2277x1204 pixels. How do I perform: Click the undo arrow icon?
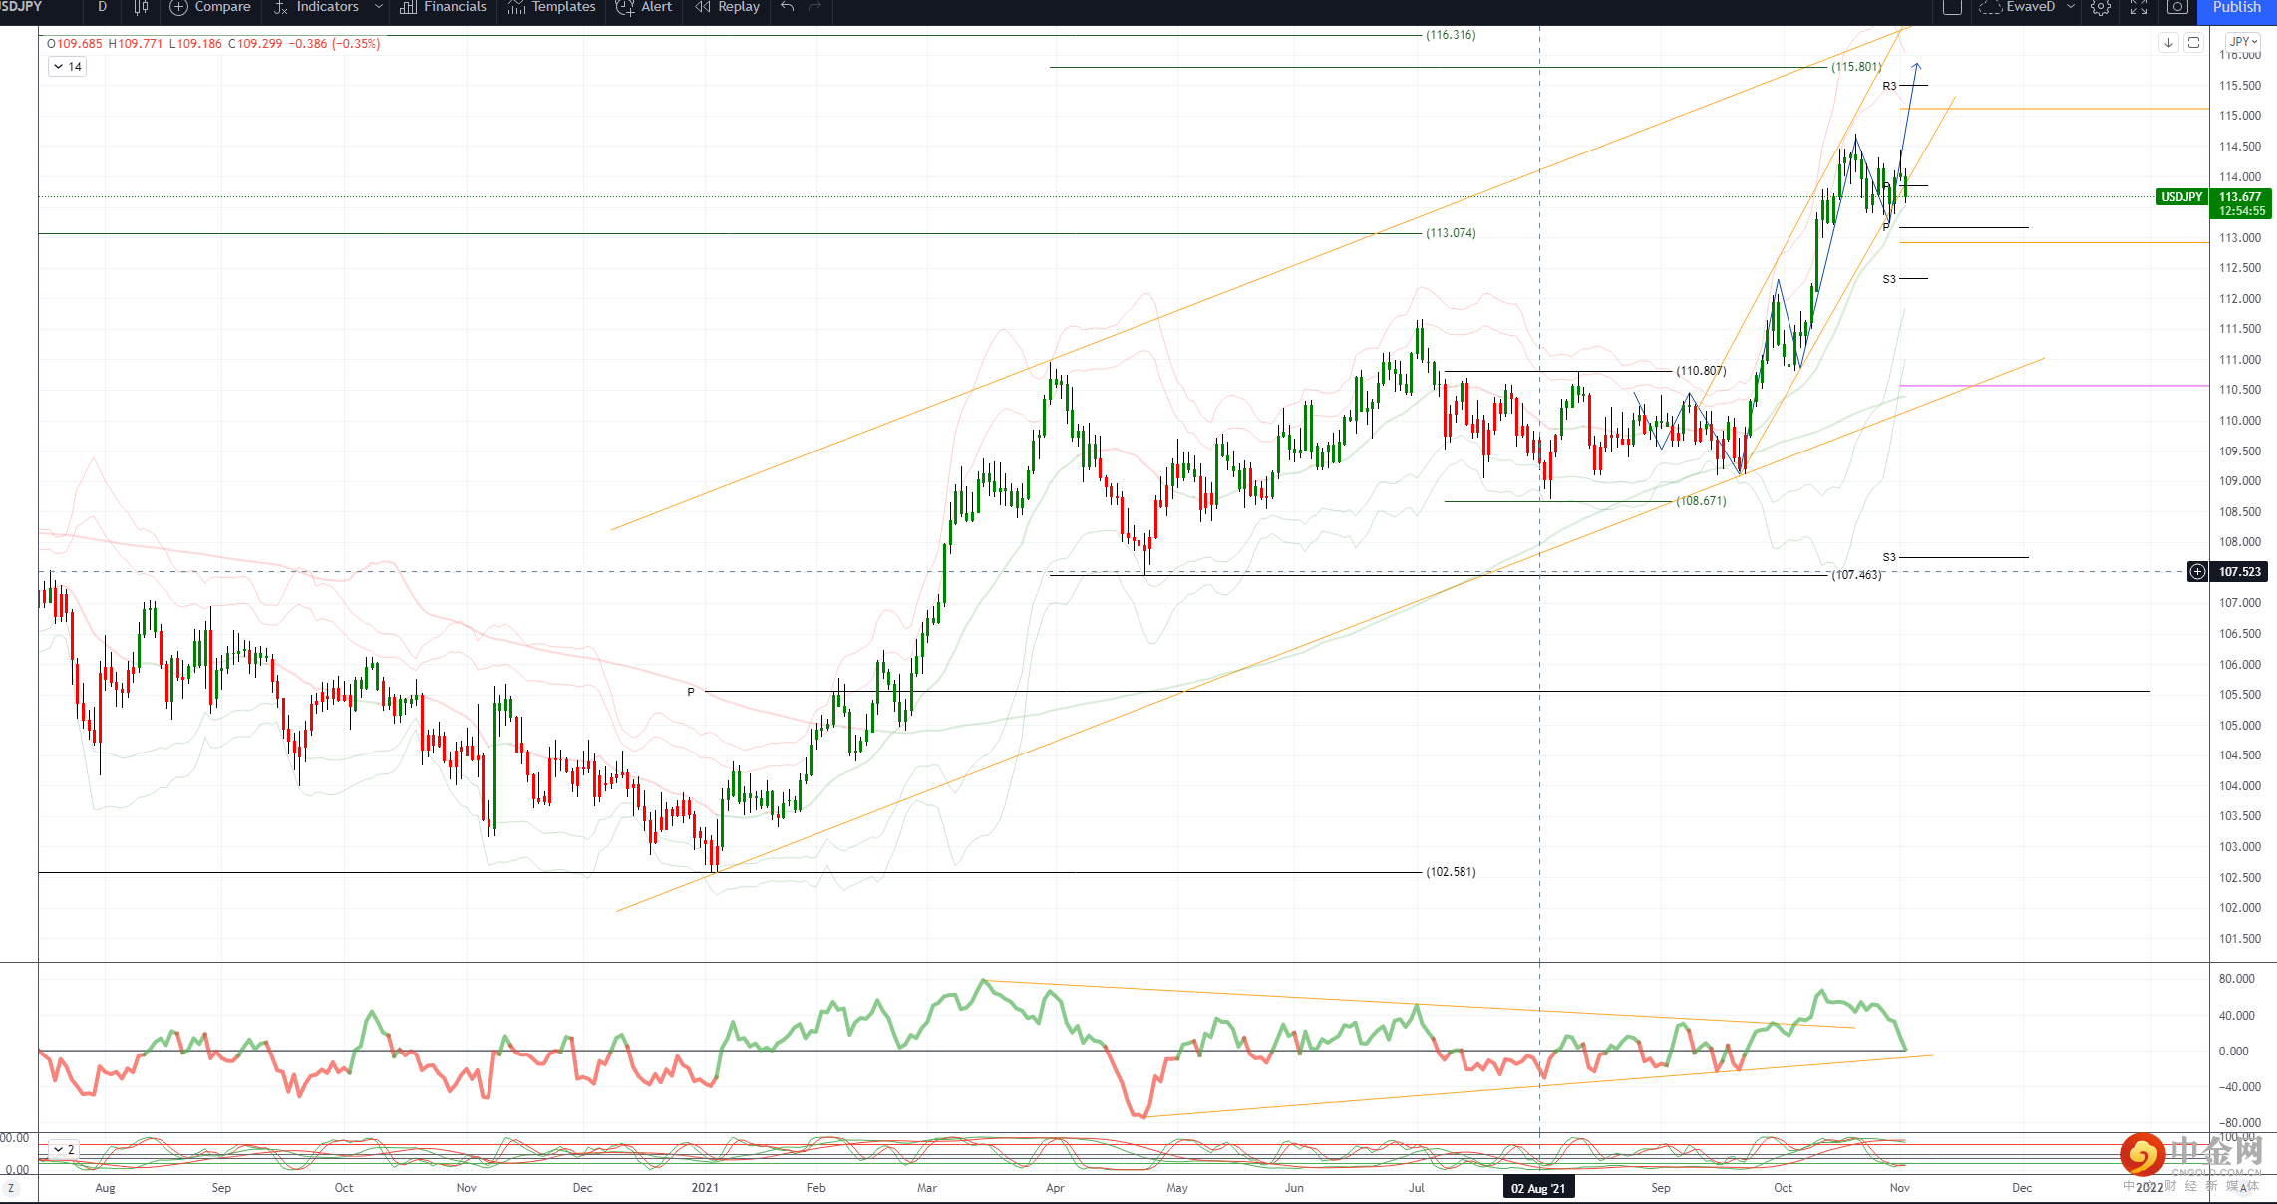pos(788,7)
